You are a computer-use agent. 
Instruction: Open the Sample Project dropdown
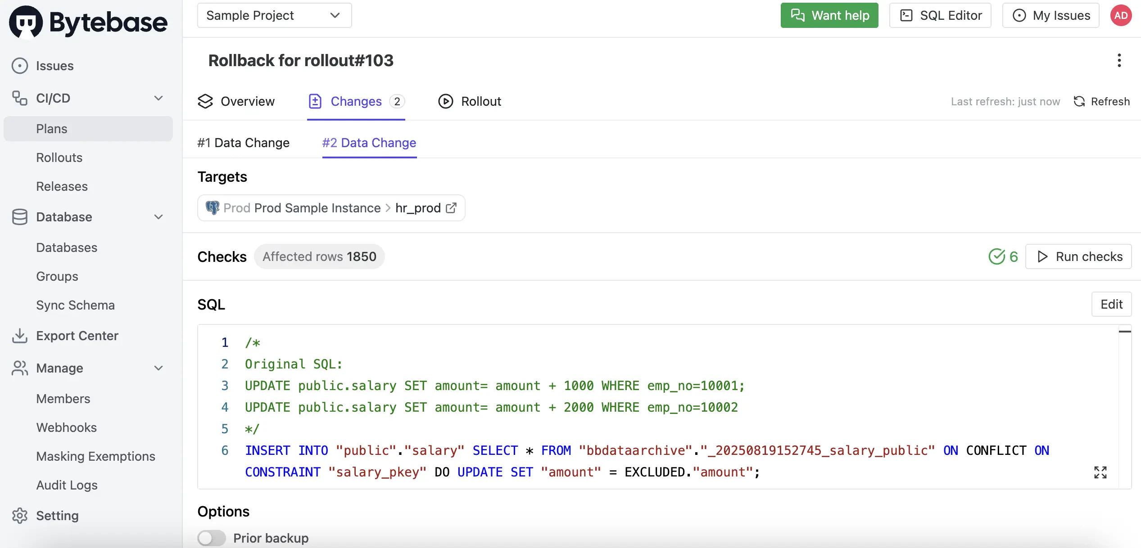tap(274, 15)
